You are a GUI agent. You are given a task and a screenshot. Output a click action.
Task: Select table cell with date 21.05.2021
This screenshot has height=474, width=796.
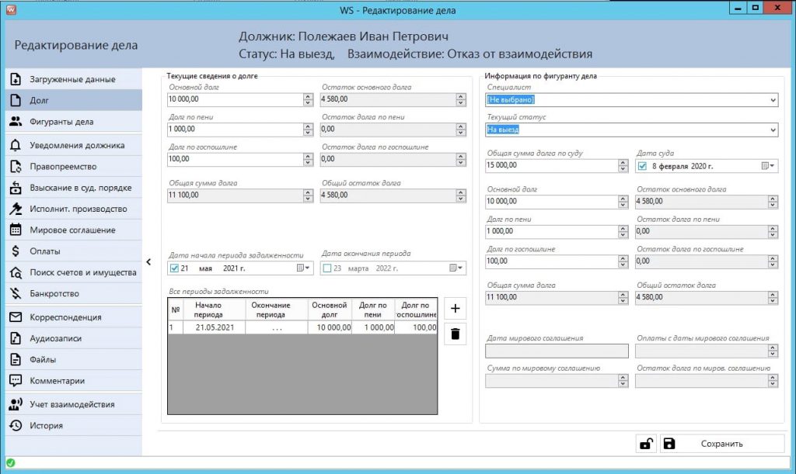(x=215, y=327)
